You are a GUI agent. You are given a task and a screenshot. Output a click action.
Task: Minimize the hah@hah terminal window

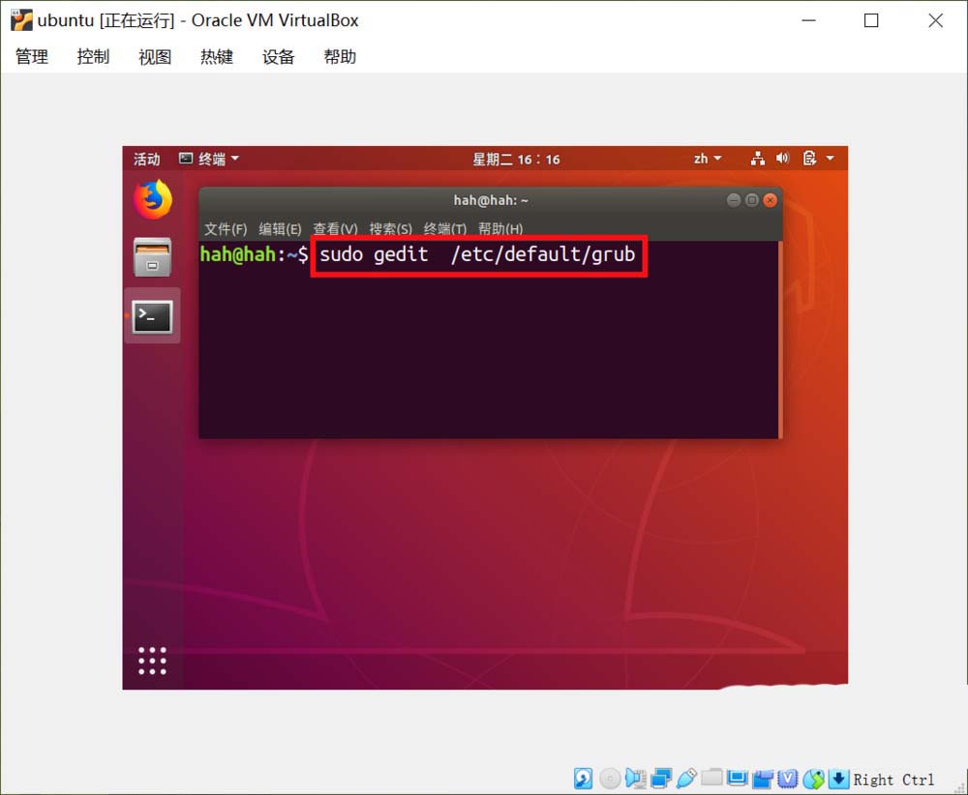734,200
